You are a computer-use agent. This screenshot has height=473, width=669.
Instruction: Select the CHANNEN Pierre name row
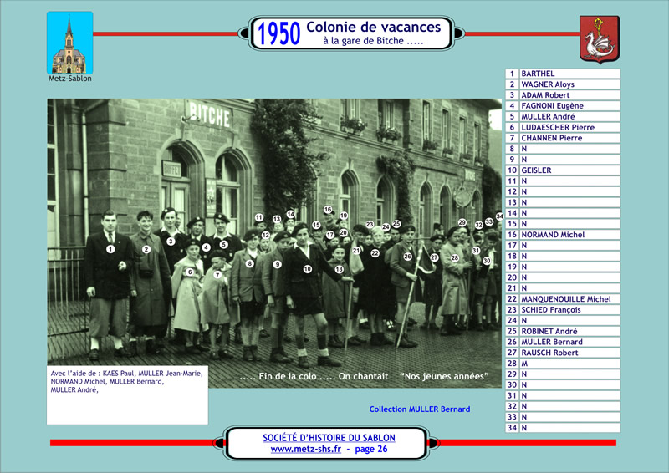569,138
